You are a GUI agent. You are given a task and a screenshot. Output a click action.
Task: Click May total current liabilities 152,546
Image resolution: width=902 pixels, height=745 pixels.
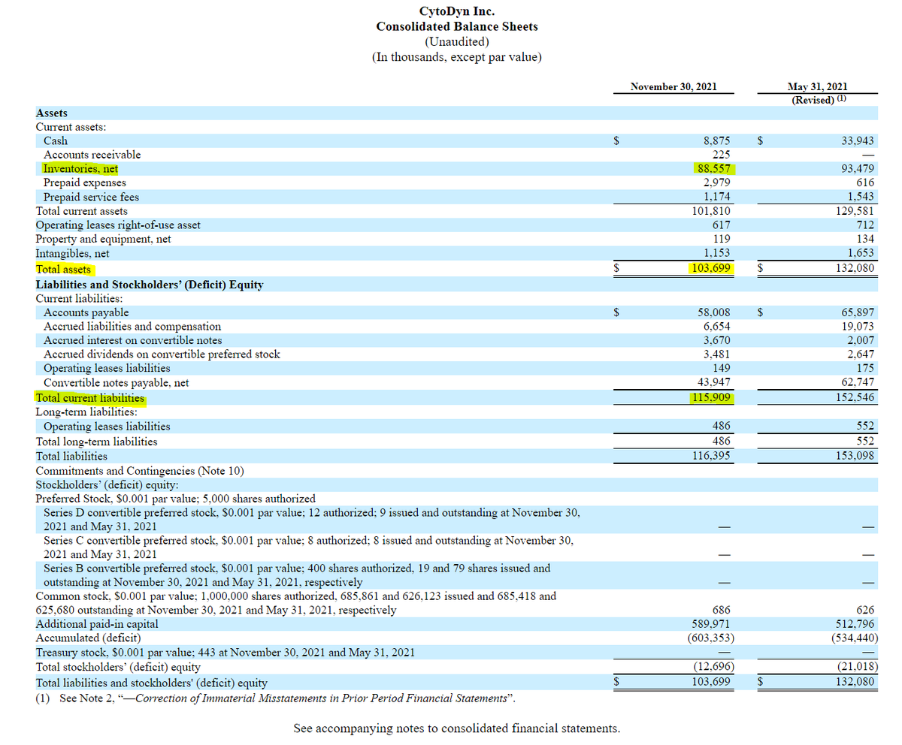click(x=855, y=397)
